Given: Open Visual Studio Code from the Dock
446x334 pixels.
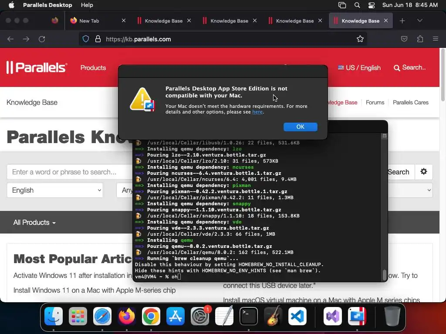Looking at the screenshot, I should tap(297, 316).
